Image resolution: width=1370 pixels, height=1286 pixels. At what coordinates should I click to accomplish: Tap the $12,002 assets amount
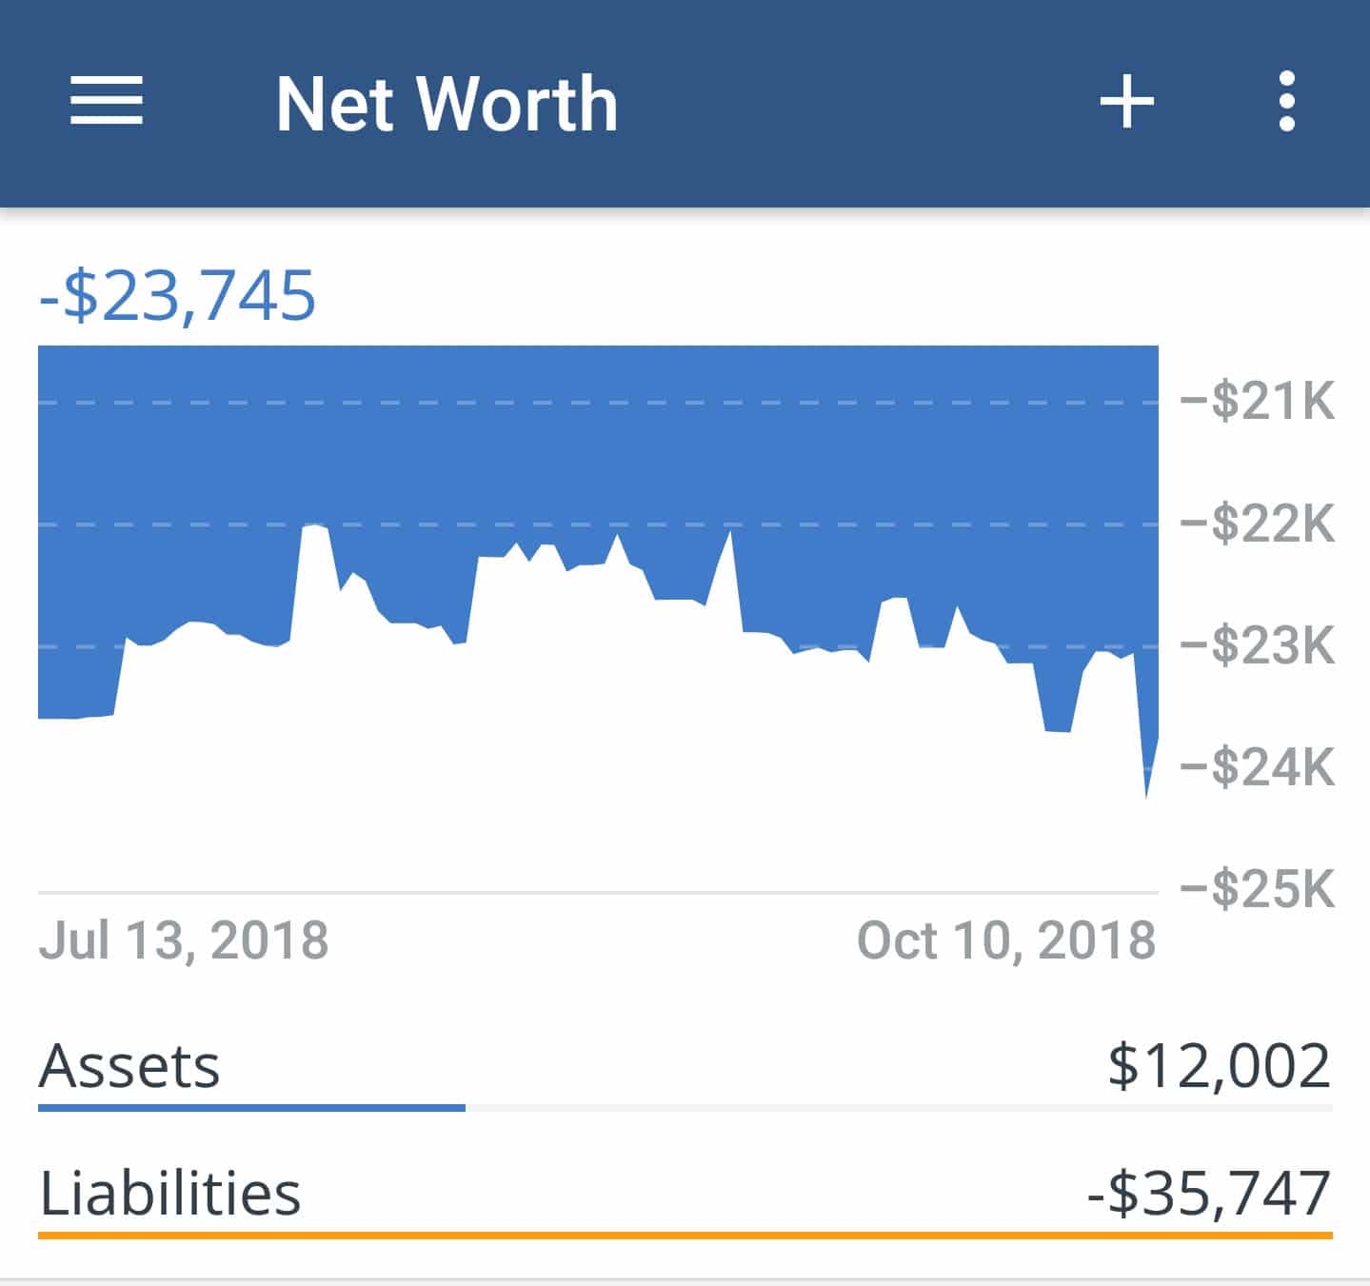(x=1220, y=1066)
